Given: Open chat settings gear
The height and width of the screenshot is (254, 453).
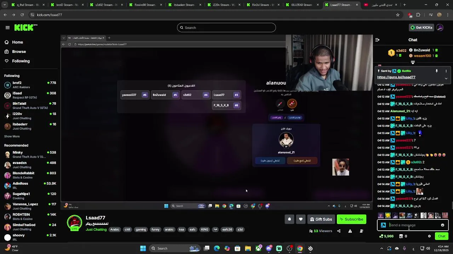Looking at the screenshot, I should click(x=429, y=236).
